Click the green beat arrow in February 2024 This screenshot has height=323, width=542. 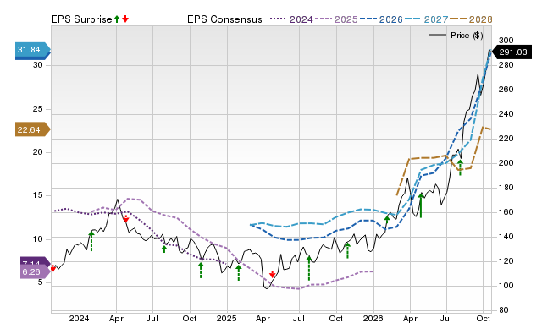coord(91,241)
